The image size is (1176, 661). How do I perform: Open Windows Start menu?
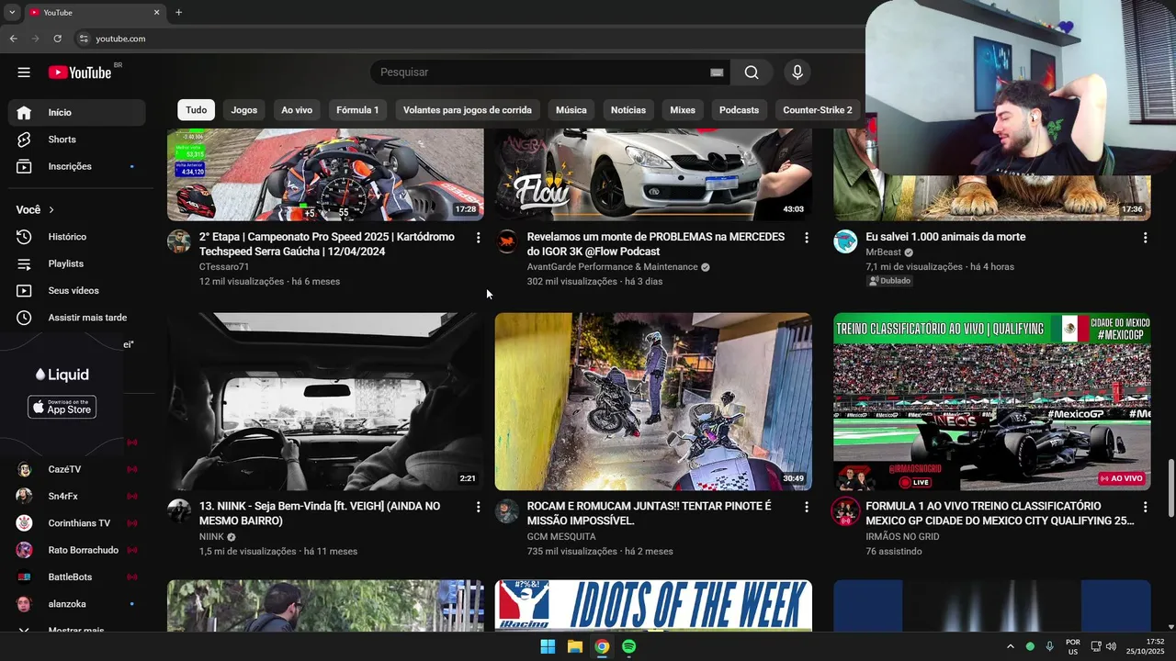tap(548, 646)
